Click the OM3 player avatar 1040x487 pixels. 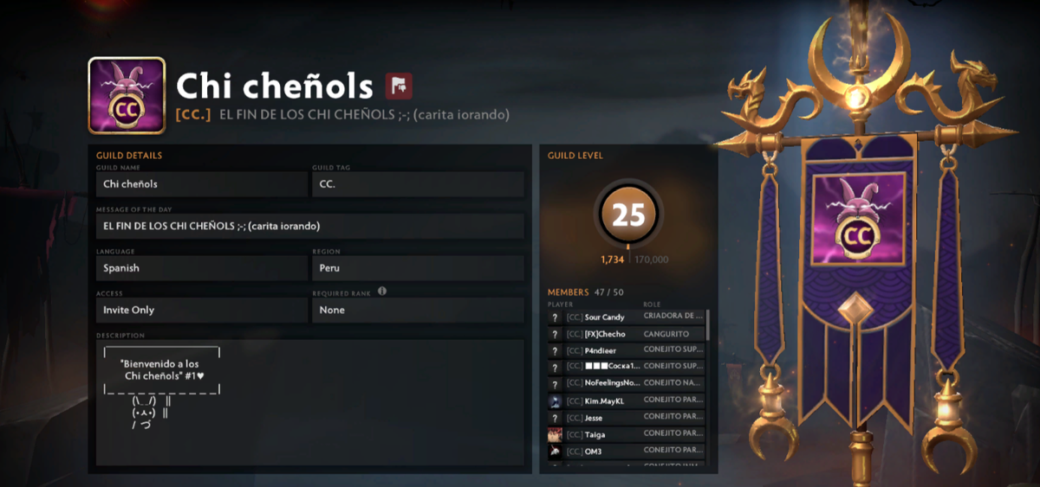(555, 452)
